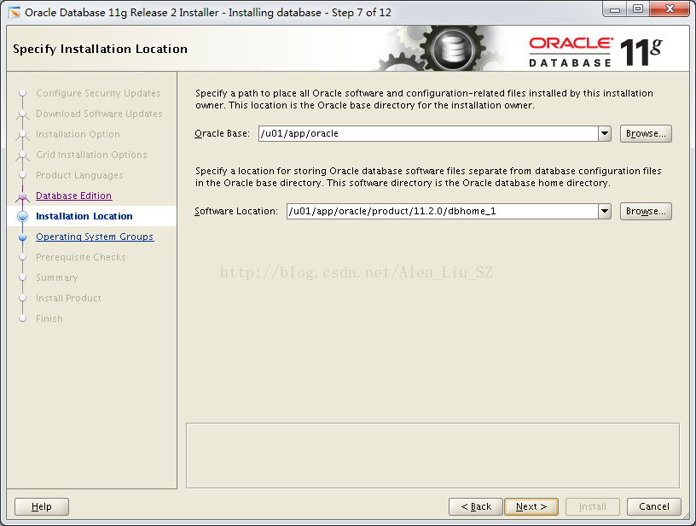Click the Download Software Updates step
The image size is (696, 526).
click(x=99, y=114)
